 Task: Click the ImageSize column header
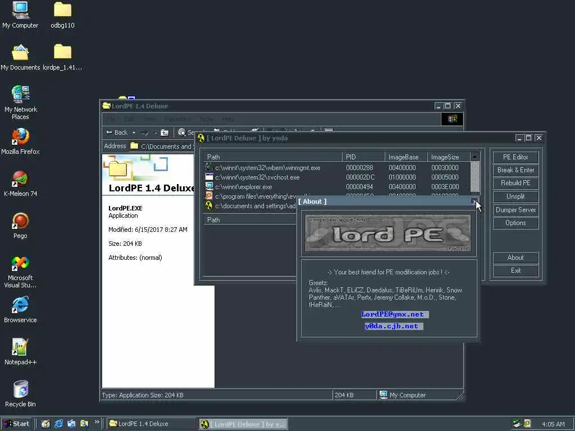(448, 157)
